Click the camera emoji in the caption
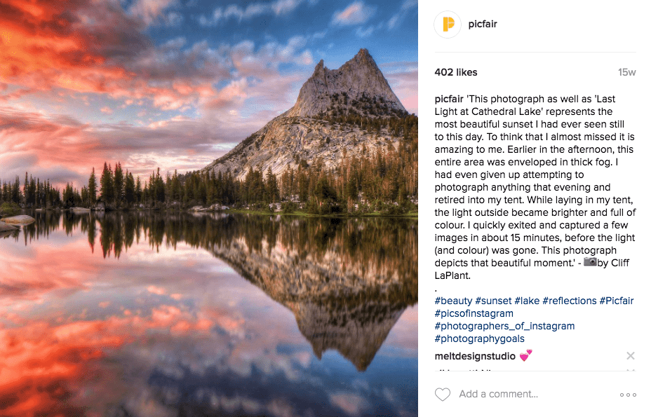 click(590, 263)
